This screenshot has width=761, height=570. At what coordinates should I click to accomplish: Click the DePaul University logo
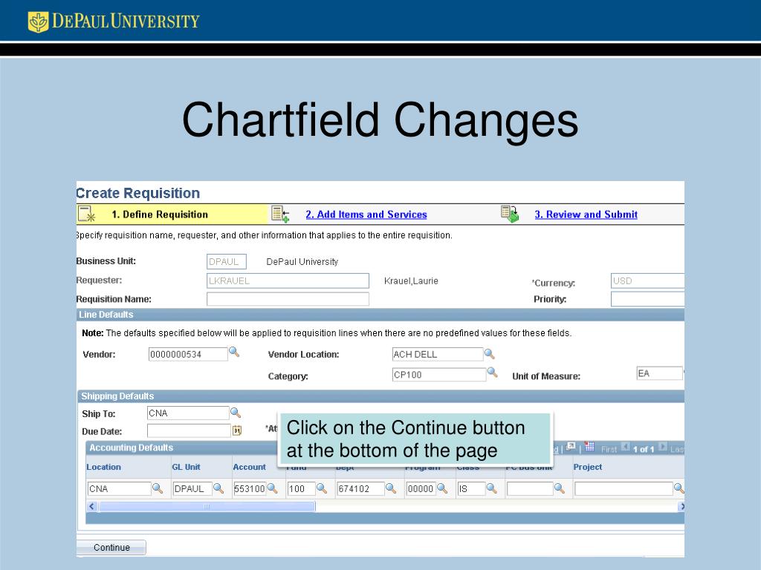[114, 22]
